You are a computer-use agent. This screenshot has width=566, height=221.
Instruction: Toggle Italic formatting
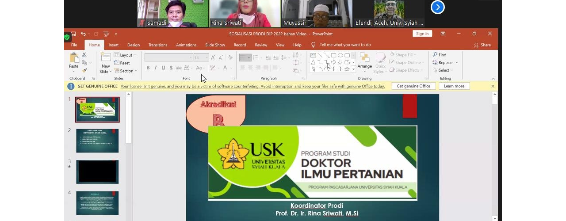156,68
